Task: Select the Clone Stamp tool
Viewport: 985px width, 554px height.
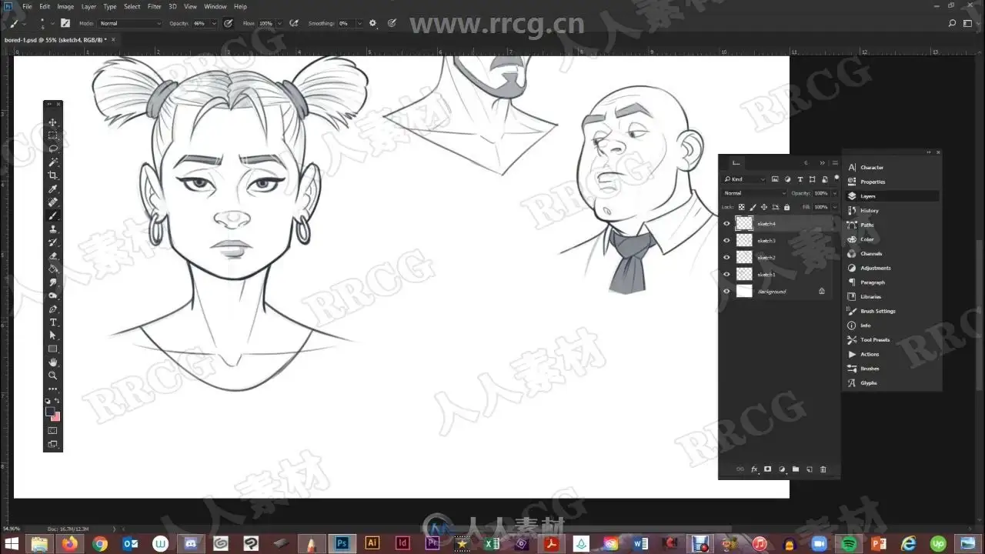Action: 53,229
